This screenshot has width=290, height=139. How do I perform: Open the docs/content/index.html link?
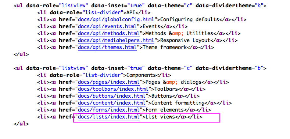pyautogui.click(x=112, y=103)
